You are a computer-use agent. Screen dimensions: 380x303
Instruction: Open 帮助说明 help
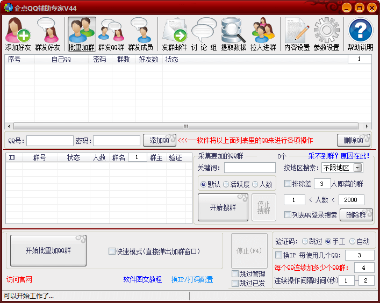coord(360,34)
